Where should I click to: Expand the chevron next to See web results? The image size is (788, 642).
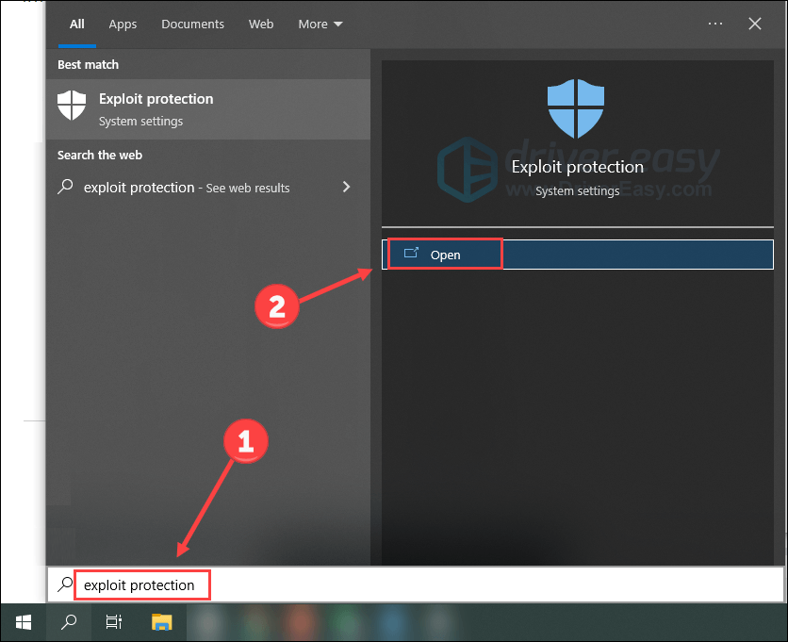[x=346, y=187]
